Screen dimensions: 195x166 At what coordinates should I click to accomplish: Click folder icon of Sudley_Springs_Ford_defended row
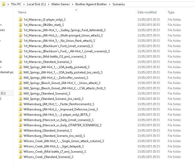coord(21,30)
